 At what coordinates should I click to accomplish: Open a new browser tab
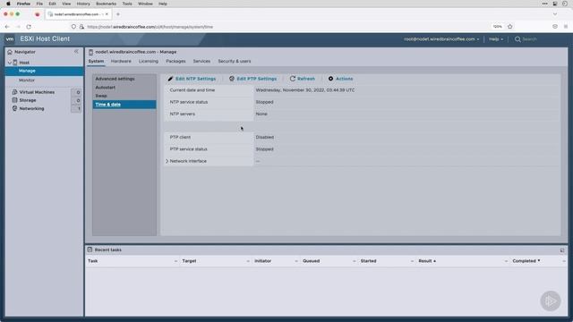tap(118, 14)
